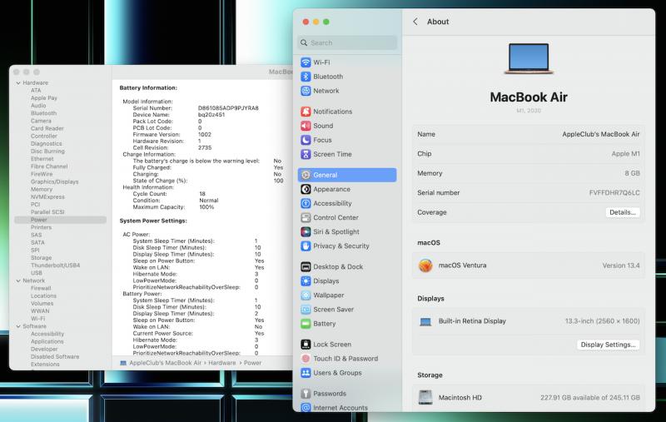
Task: Open Appearance icon in sidebar
Action: coord(306,189)
